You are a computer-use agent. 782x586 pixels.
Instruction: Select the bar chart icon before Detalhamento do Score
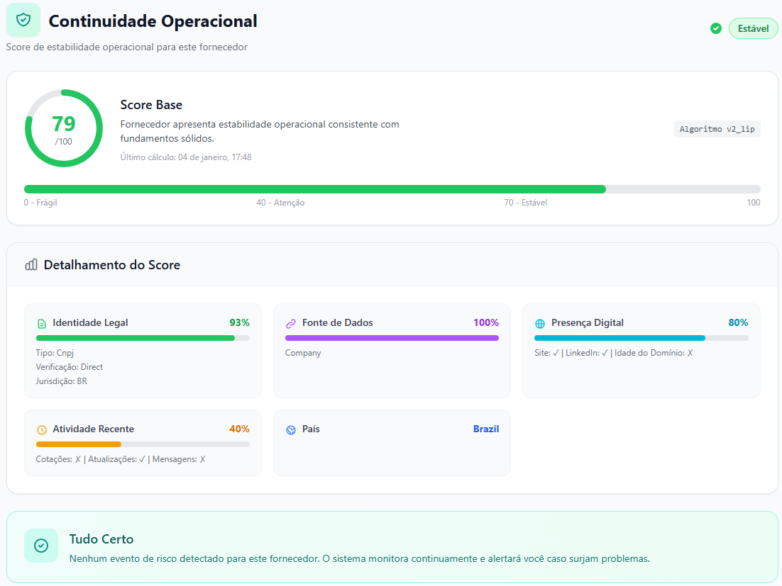pos(31,264)
